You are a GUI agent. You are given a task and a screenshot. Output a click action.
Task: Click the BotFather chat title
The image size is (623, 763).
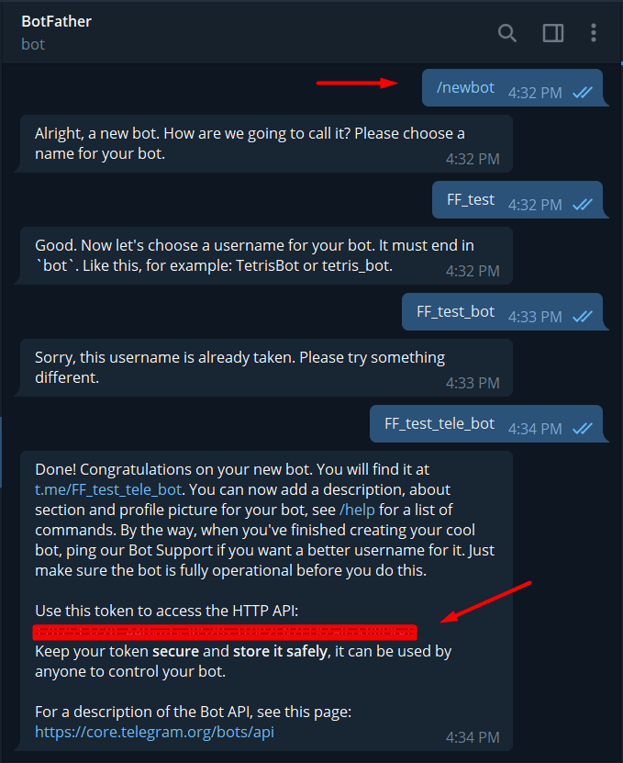point(56,21)
